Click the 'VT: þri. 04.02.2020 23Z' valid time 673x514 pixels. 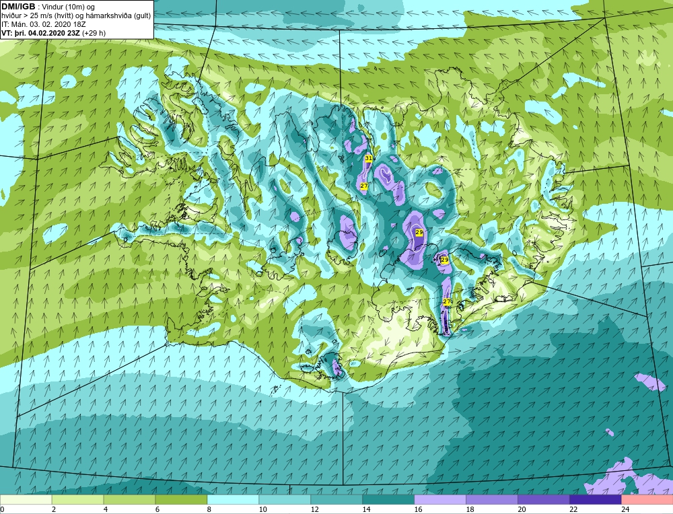pos(41,33)
